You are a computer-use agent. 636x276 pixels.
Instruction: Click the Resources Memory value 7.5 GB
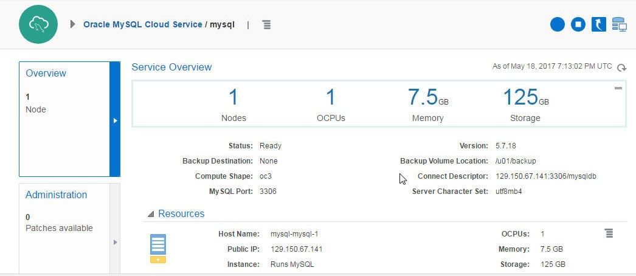pos(551,249)
